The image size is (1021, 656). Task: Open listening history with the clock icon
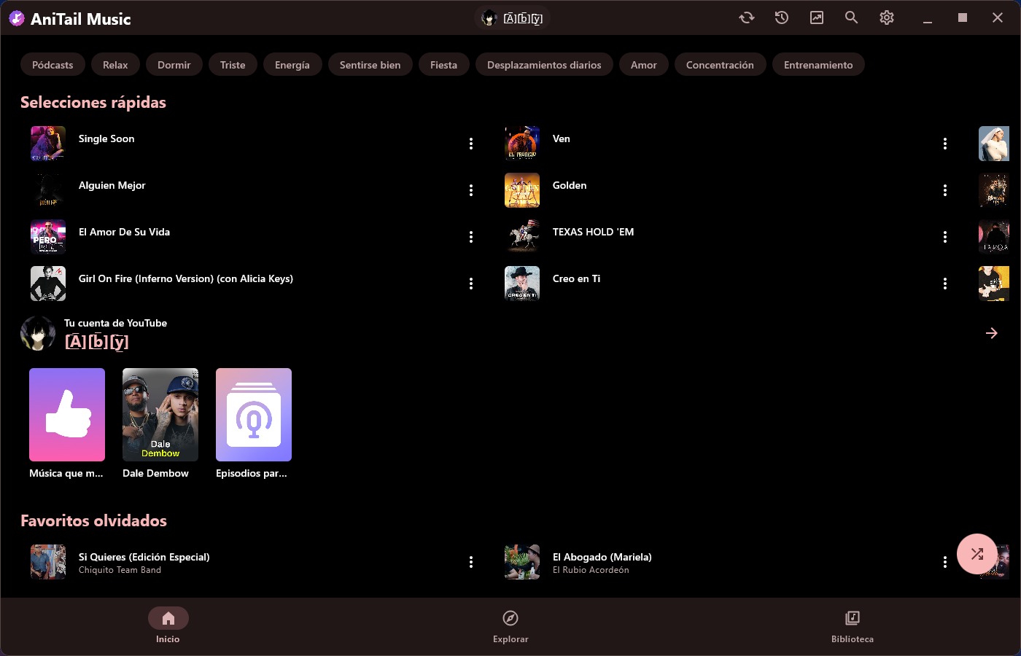click(x=781, y=17)
